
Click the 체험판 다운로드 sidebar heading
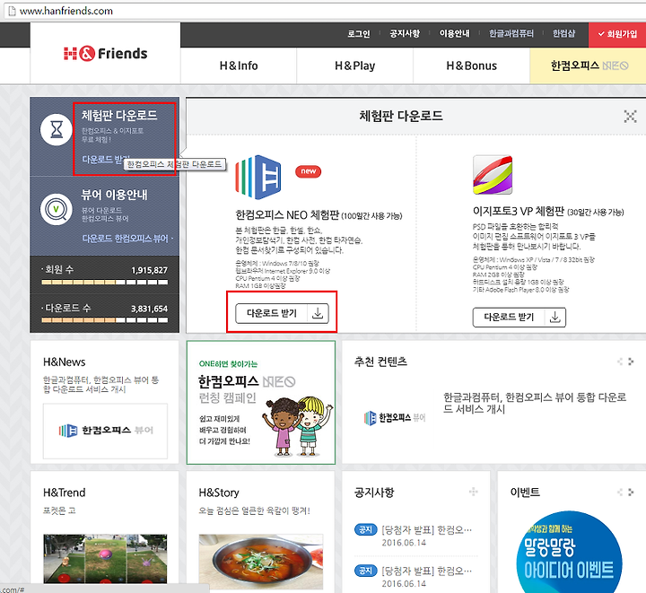coord(119,116)
